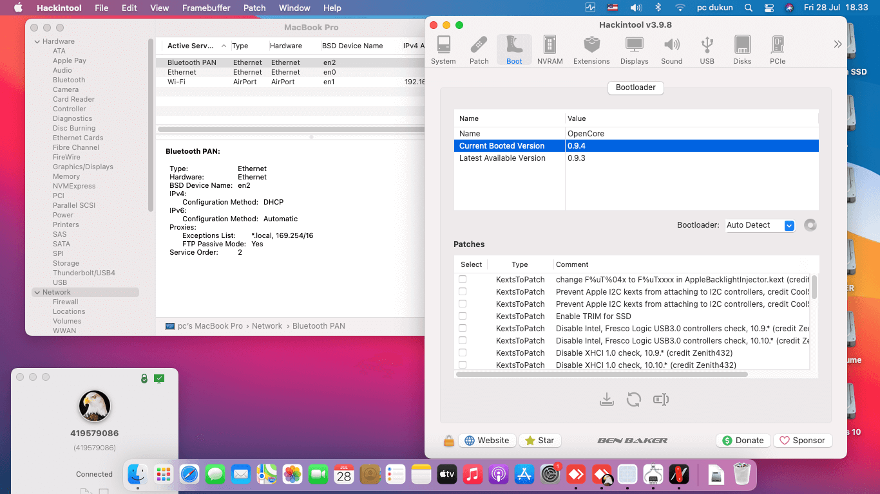This screenshot has height=494, width=880.
Task: Collapse the Hardware section in System Information sidebar
Action: click(37, 41)
